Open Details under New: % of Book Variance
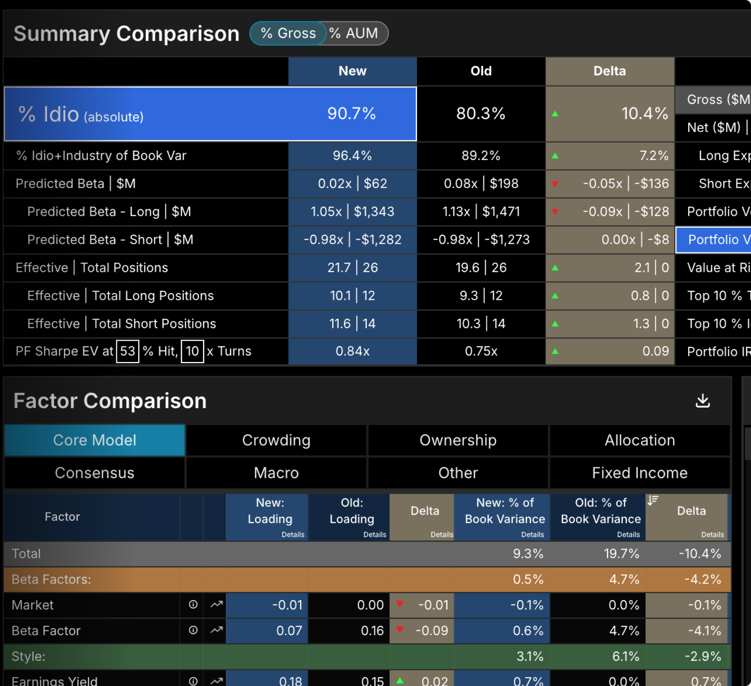Screen dimensions: 751x686 coord(532,535)
